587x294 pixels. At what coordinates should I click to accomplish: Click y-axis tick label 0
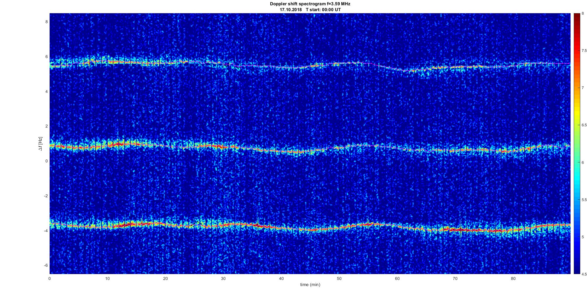click(46, 161)
